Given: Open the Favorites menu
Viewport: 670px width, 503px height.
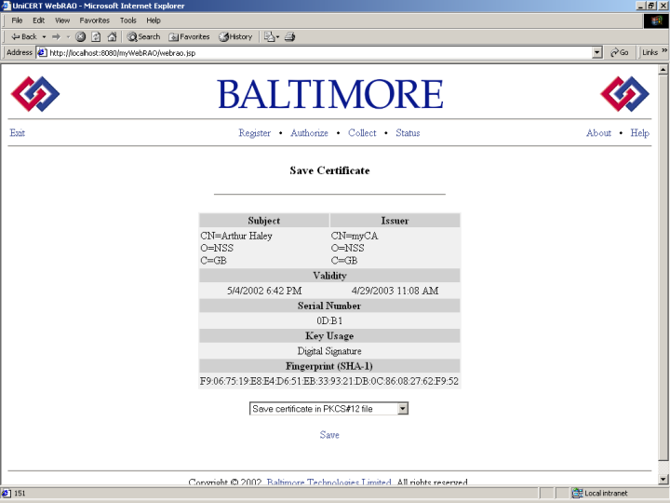Looking at the screenshot, I should 94,20.
